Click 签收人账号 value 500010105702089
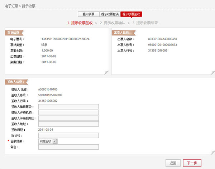Image resolution: width=215 pixels, height=169 pixels. pos(50,95)
